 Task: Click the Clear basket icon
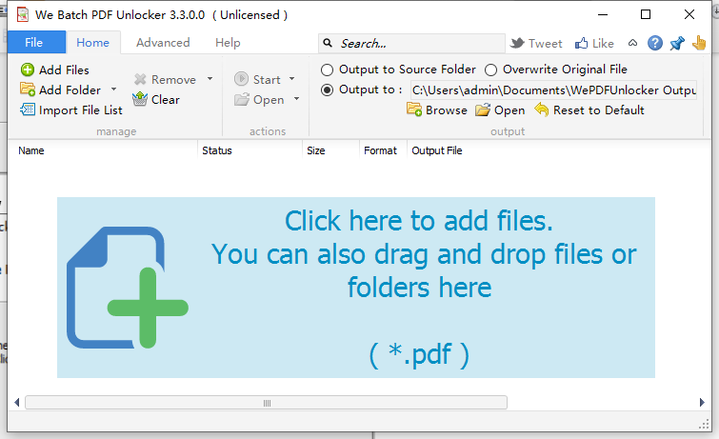tap(140, 99)
